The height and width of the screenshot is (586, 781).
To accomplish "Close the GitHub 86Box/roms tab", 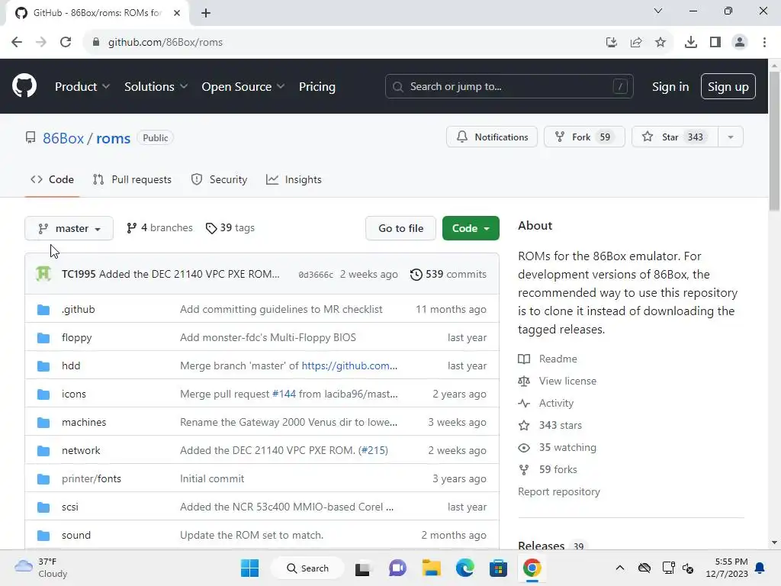I will 177,13.
